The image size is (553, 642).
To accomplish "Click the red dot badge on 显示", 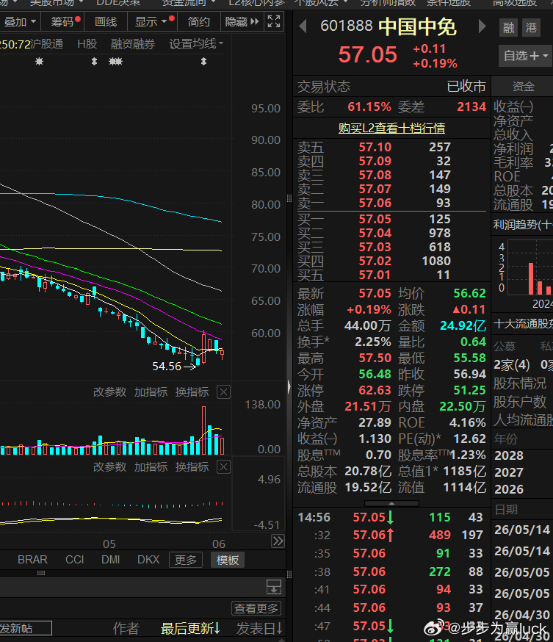I will tap(172, 18).
